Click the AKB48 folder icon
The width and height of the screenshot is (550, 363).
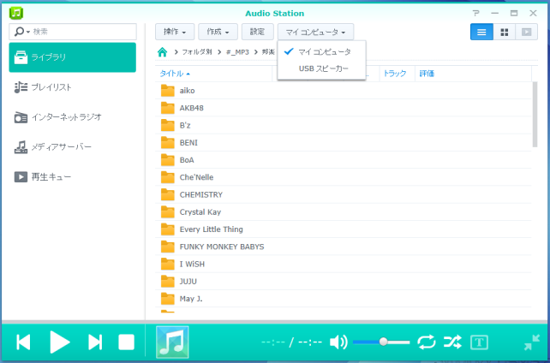[168, 108]
